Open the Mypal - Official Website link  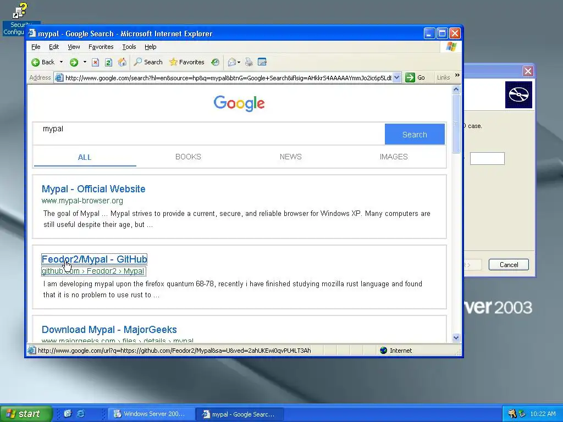pos(93,189)
